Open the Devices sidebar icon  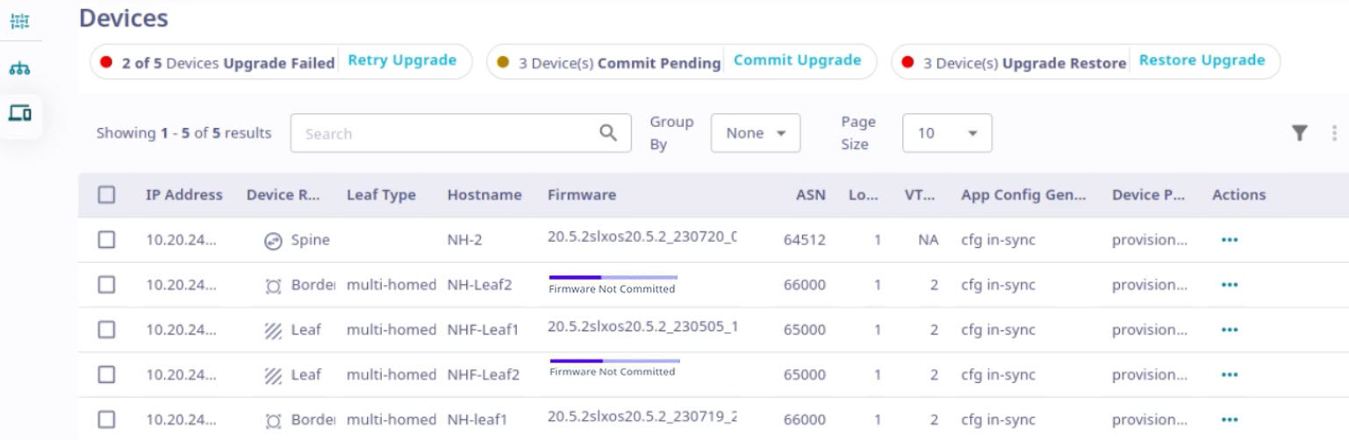point(19,113)
